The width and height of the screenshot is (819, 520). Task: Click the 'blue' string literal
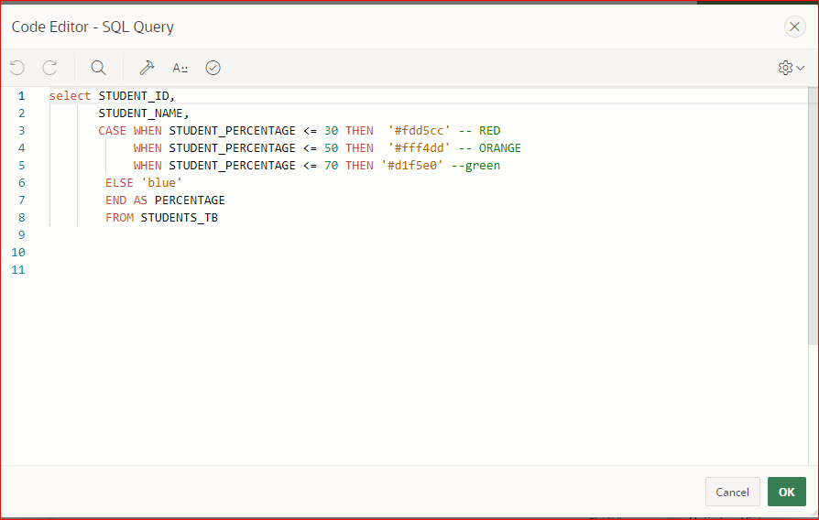pos(161,183)
